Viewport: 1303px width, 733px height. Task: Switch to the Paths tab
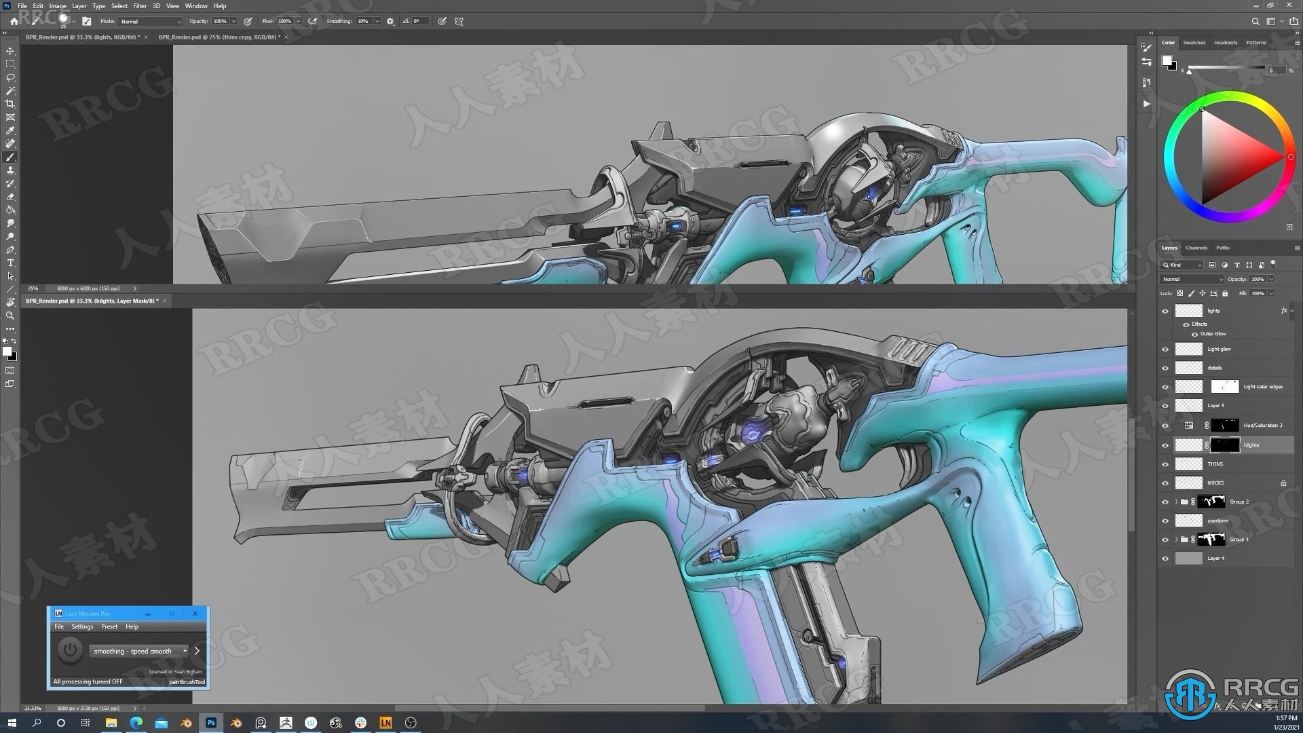pos(1222,248)
